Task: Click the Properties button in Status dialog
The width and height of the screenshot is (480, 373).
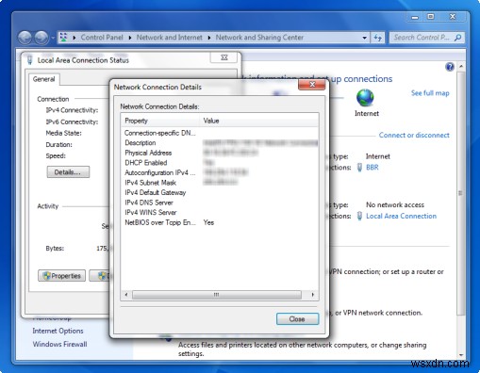Action: coord(61,276)
